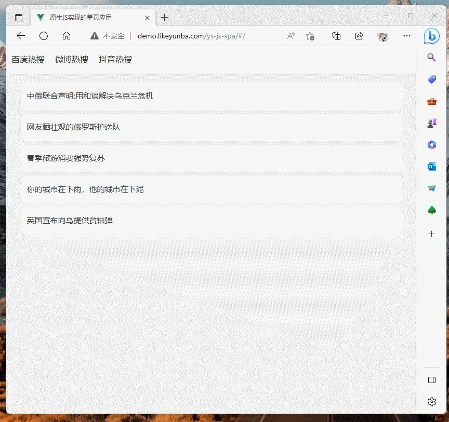Screen dimensions: 449x422
Task: Open the paper plane Drop icon
Action: 432,188
